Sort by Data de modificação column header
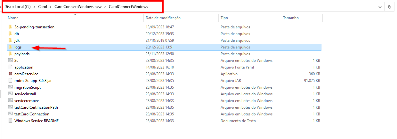Screen dimensions: 397x139 163,18
